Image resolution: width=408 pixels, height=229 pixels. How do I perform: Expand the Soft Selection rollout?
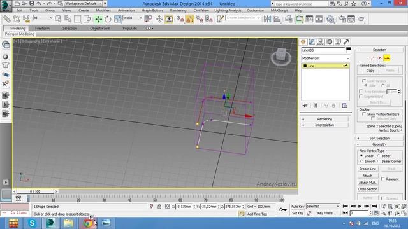379,139
